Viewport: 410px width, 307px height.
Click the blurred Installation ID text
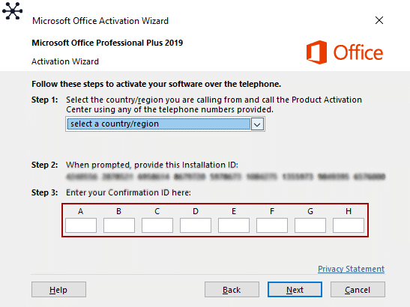tap(226, 177)
